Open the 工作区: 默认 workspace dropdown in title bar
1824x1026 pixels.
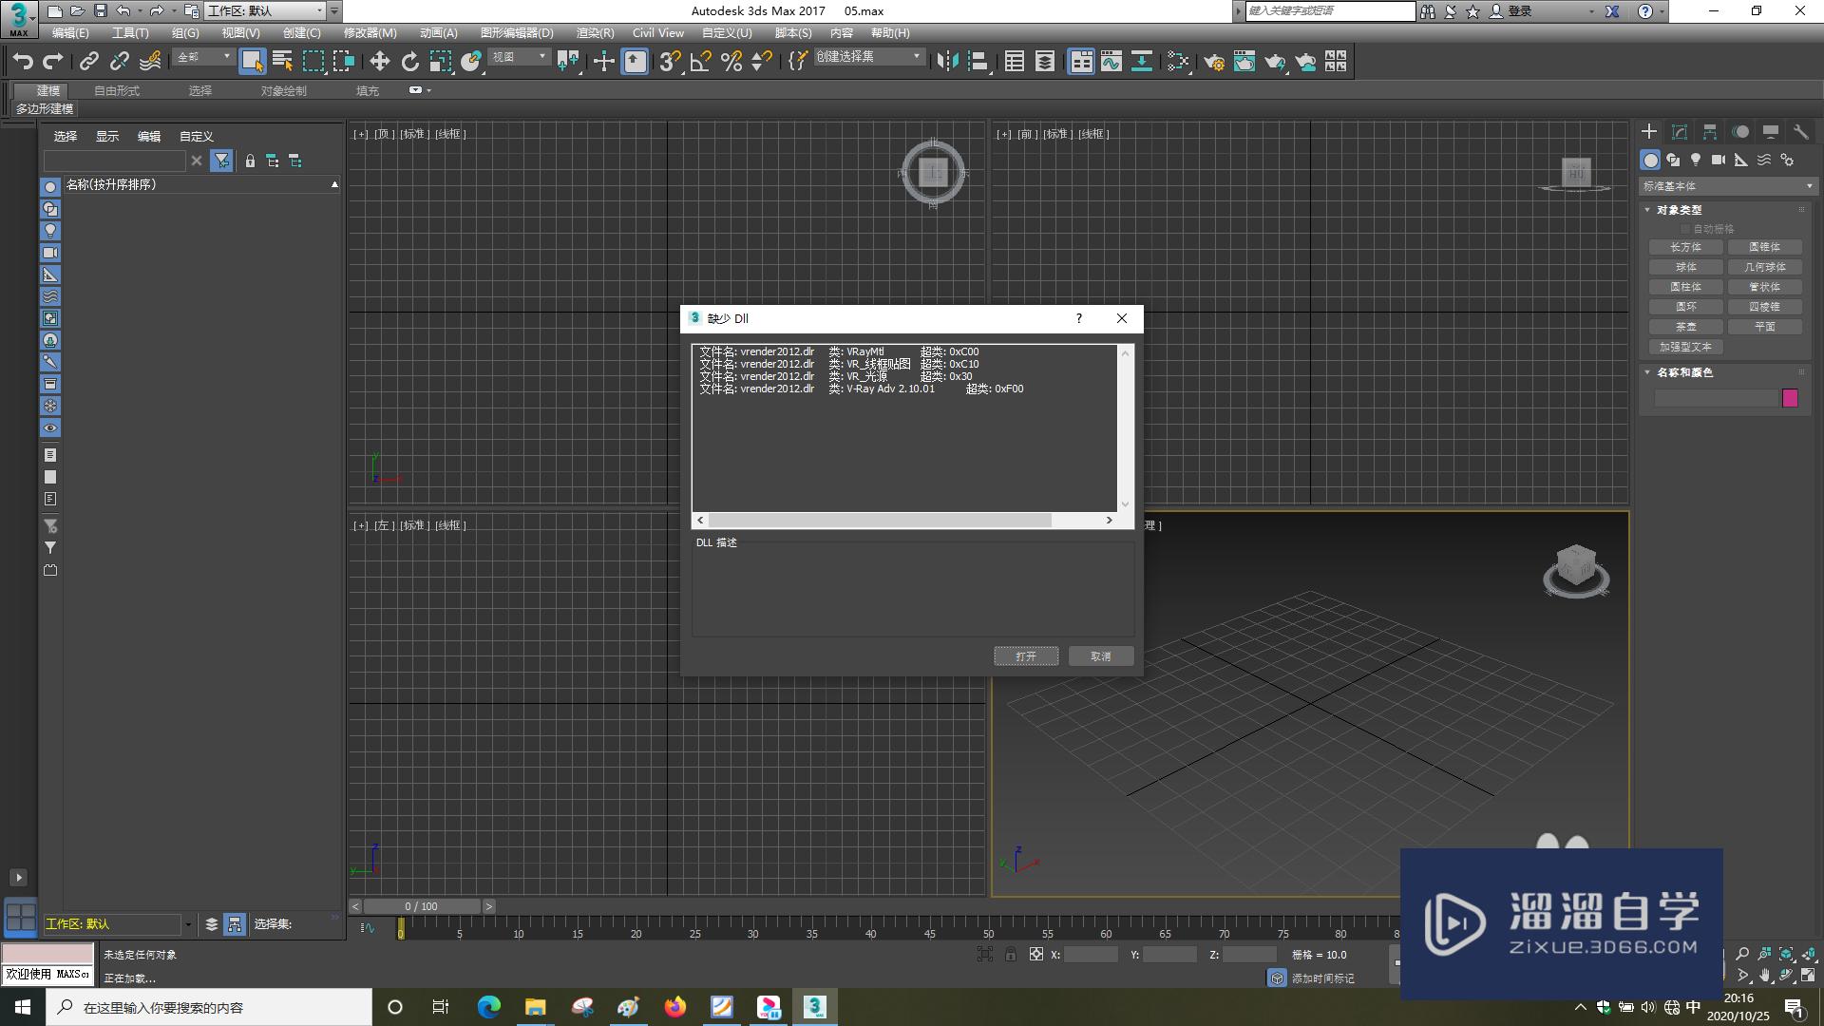(x=265, y=10)
